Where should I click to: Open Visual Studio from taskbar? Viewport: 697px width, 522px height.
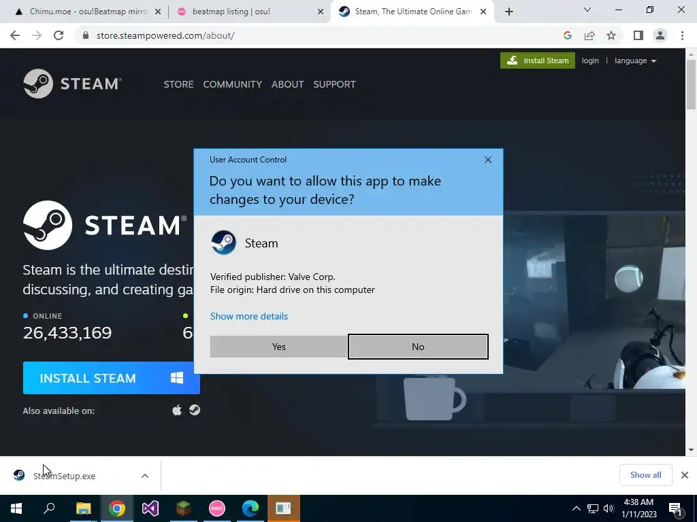point(150,508)
